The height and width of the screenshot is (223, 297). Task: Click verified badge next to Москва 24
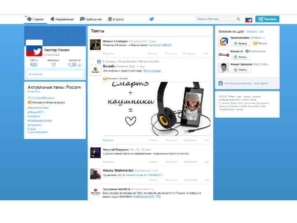[247, 51]
